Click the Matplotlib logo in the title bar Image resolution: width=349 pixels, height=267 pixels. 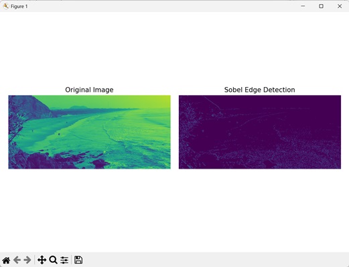click(6, 6)
